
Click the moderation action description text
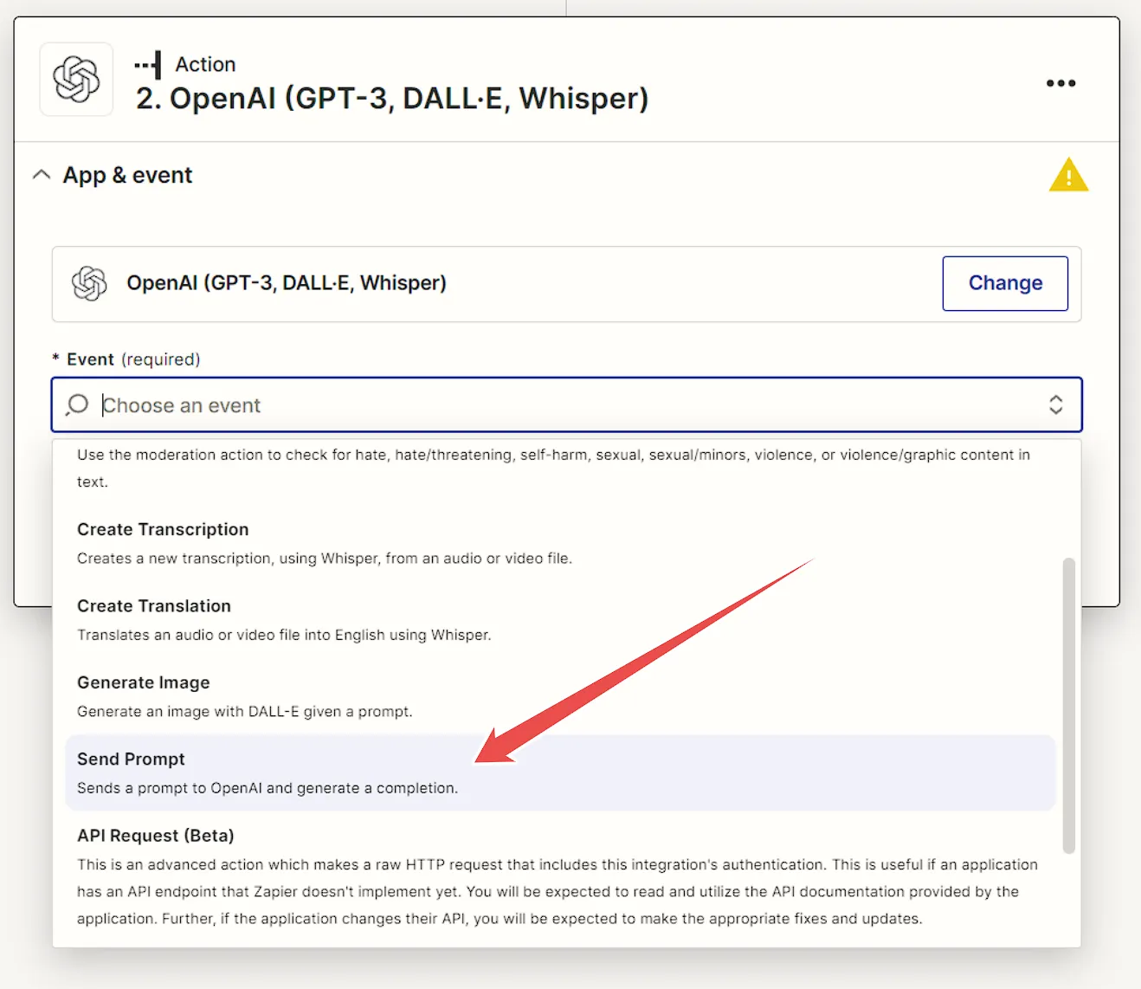point(553,468)
